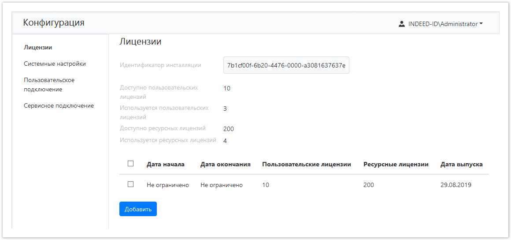Click the Дата выпуска column header
The height and width of the screenshot is (240, 511).
tap(461, 164)
